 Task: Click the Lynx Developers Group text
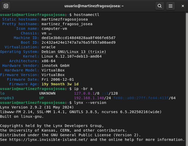point(77,126)
